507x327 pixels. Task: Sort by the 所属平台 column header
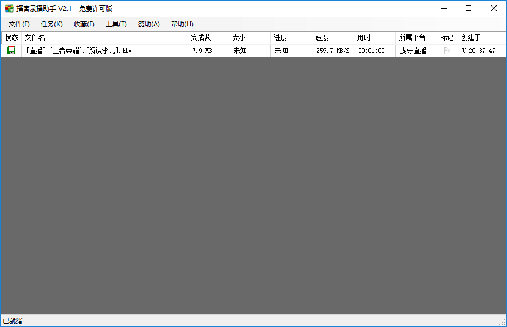point(416,38)
